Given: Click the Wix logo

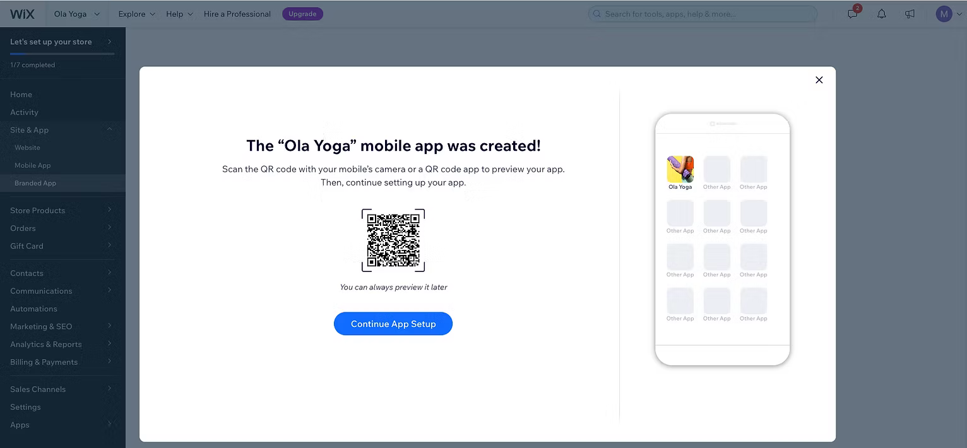Looking at the screenshot, I should point(22,14).
